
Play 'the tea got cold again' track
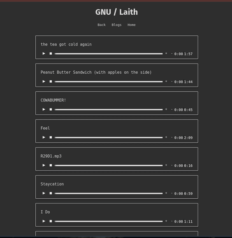coord(44,53)
